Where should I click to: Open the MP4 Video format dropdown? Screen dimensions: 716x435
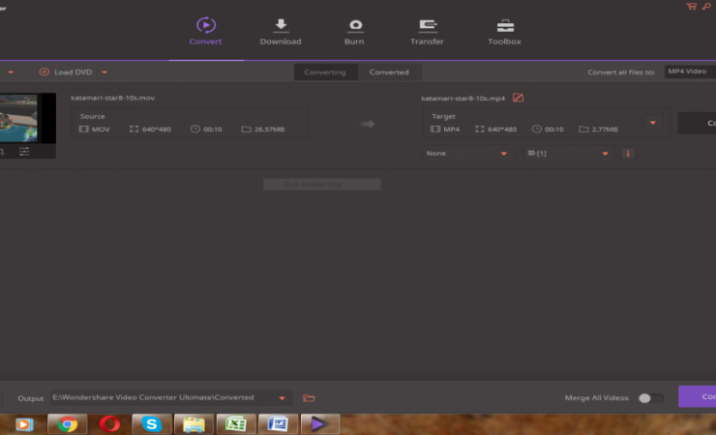pos(690,72)
